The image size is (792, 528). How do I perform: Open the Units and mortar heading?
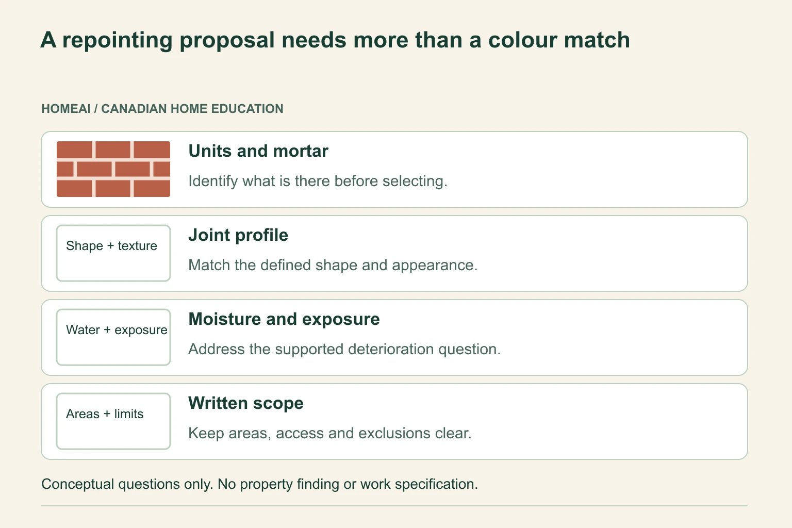258,151
